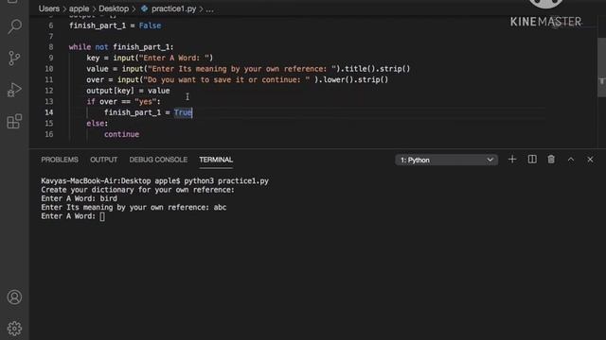Image resolution: width=606 pixels, height=340 pixels.
Task: Click "python3 practice1.py" command in terminal
Action: [226, 180]
